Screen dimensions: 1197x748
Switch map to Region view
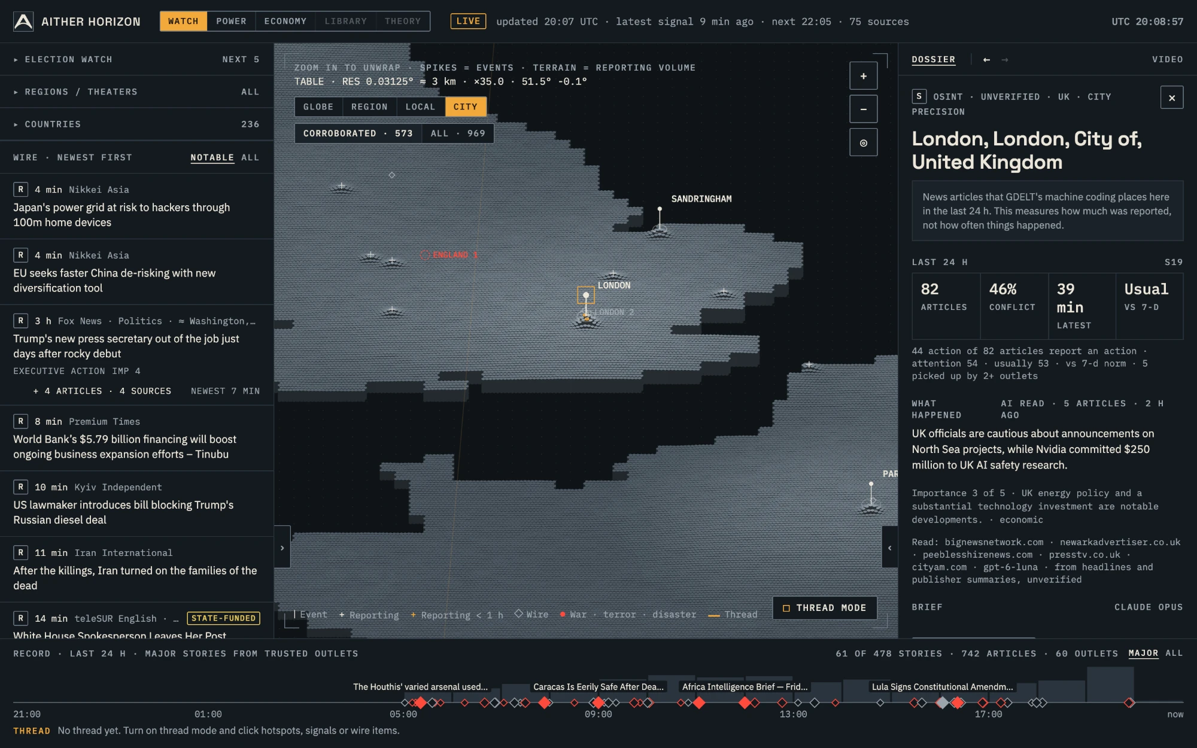pos(369,107)
